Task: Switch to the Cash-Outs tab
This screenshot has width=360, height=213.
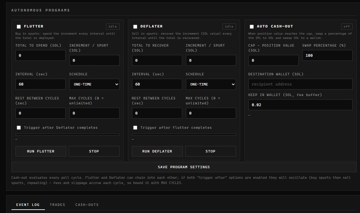Action: click(x=87, y=205)
